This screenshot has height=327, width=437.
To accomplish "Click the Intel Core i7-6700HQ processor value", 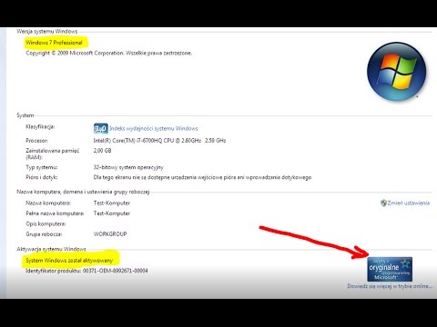I will 159,141.
